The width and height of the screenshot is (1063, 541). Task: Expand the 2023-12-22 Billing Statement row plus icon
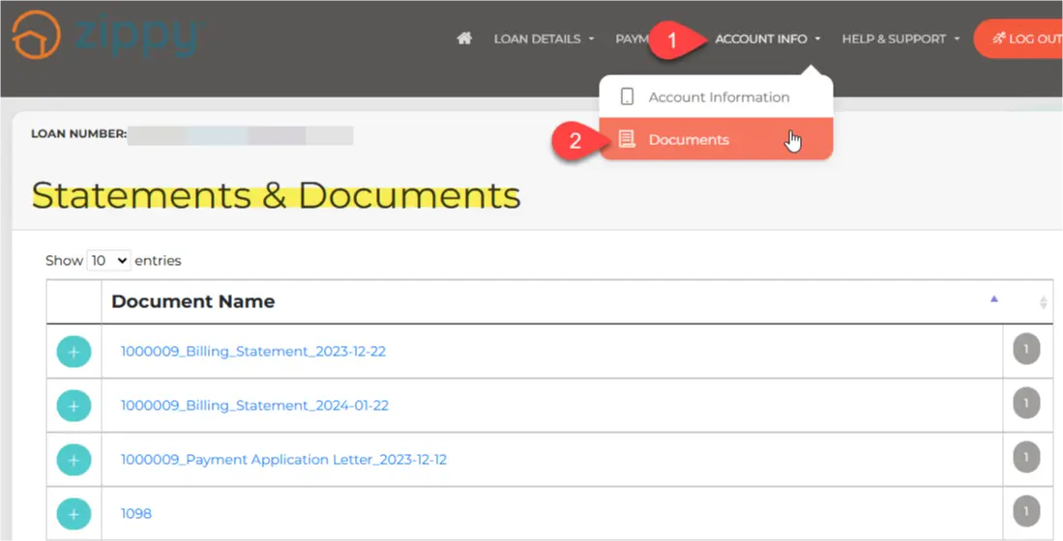pyautogui.click(x=74, y=352)
